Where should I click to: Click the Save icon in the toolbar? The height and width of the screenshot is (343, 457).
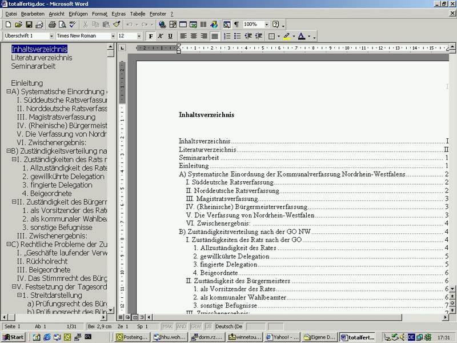[29, 25]
